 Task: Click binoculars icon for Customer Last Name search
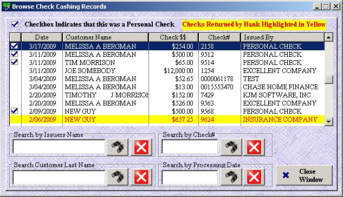[118, 177]
